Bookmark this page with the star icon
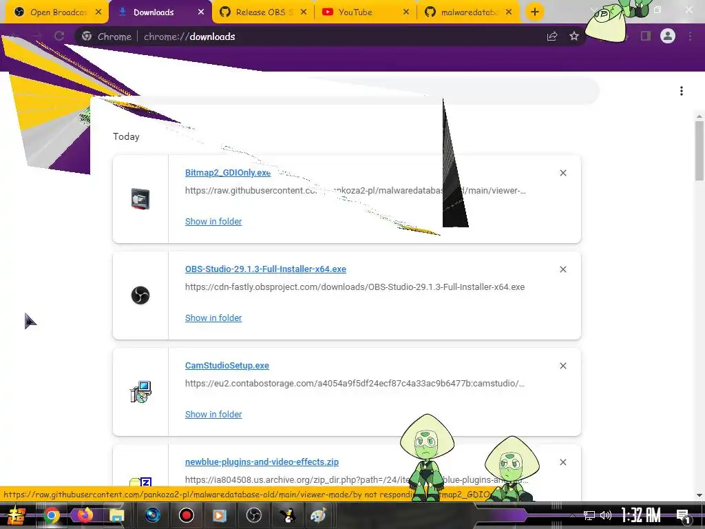 click(574, 37)
